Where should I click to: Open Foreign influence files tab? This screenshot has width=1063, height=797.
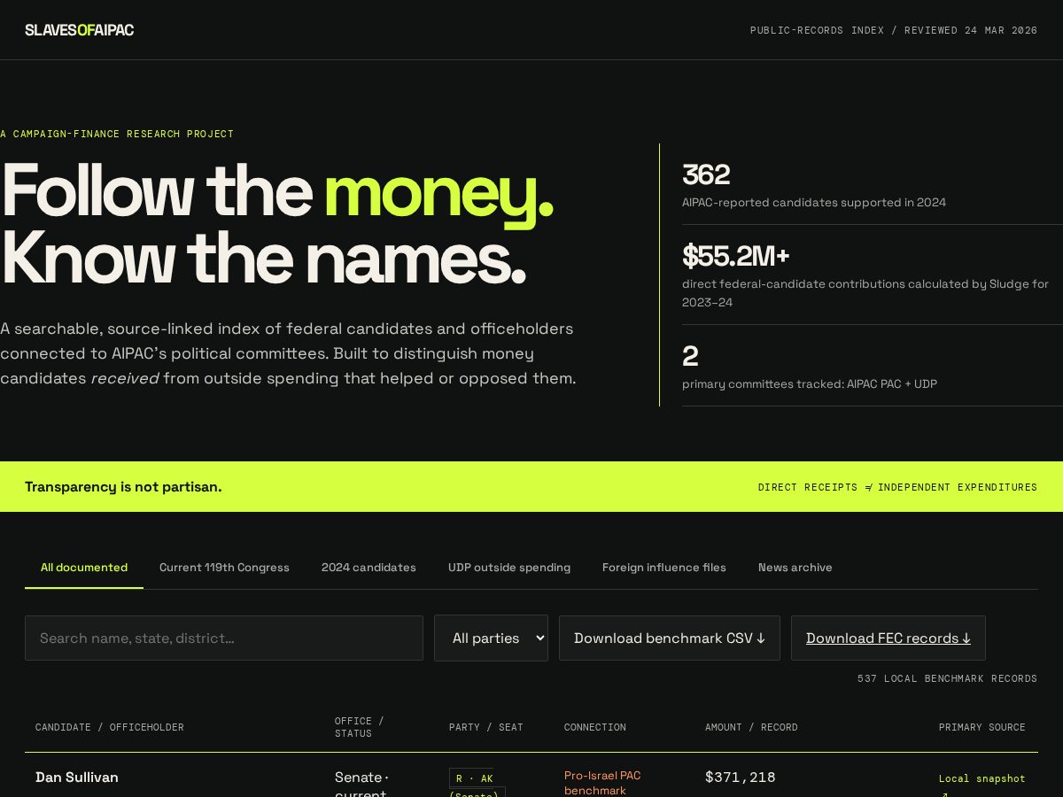pos(664,568)
